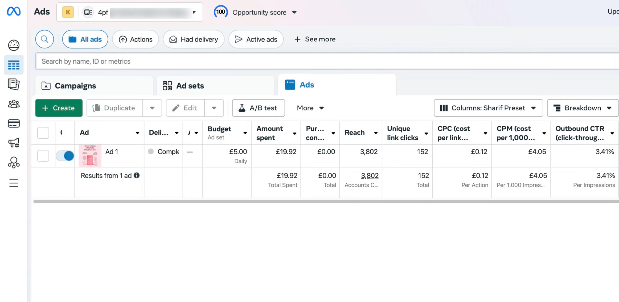Image resolution: width=619 pixels, height=302 pixels.
Task: Click the green Create button
Action: point(59,108)
